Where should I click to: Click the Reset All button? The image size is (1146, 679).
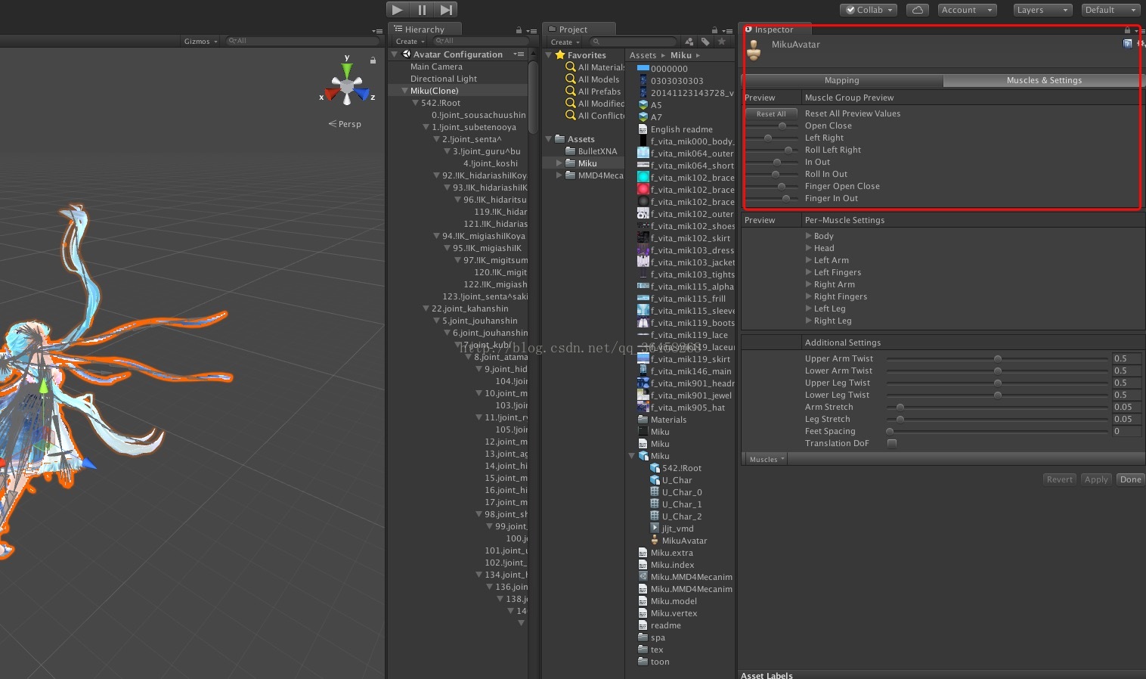coord(771,114)
